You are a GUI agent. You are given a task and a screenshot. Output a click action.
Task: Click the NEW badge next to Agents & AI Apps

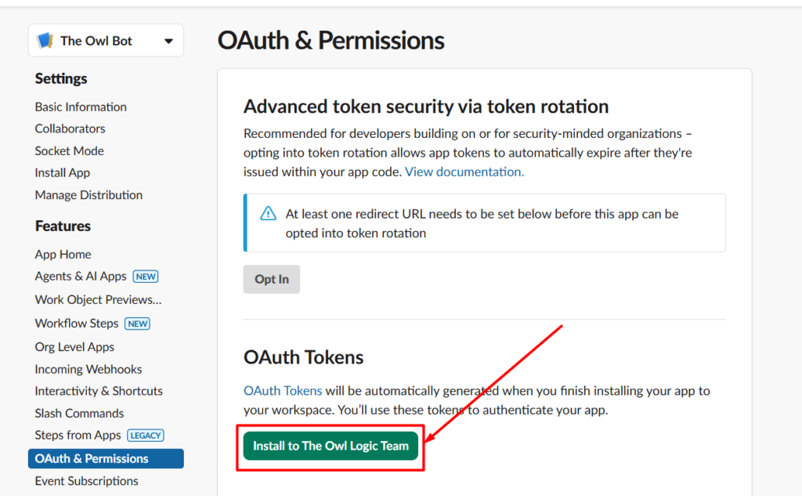tap(144, 276)
